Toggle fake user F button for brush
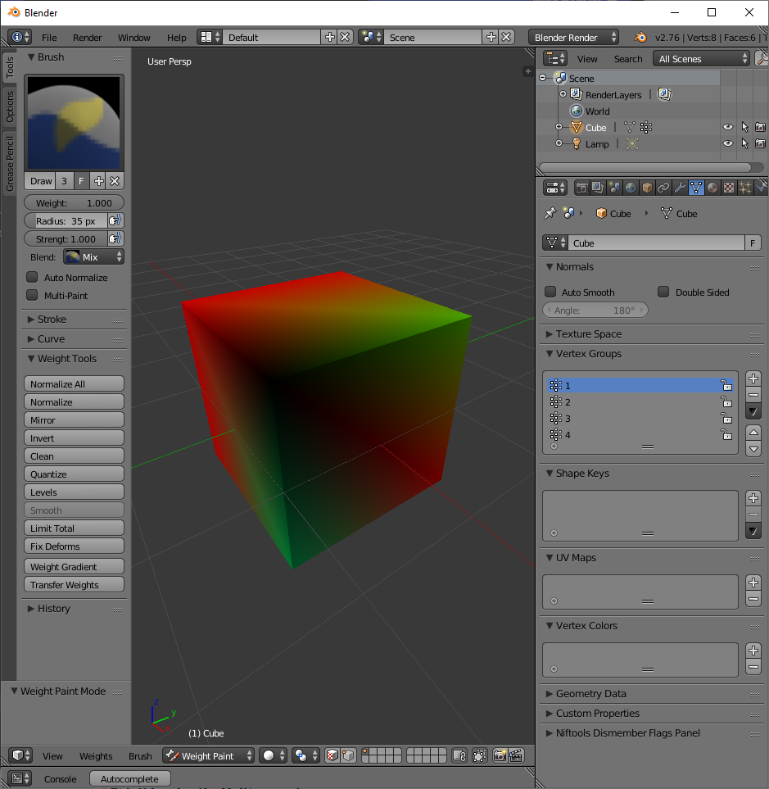The width and height of the screenshot is (769, 789). point(81,181)
